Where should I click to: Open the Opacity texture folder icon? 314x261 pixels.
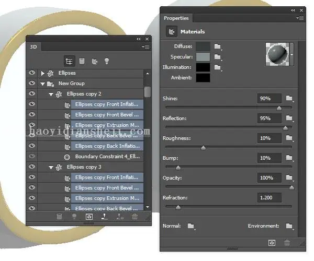pyautogui.click(x=289, y=177)
